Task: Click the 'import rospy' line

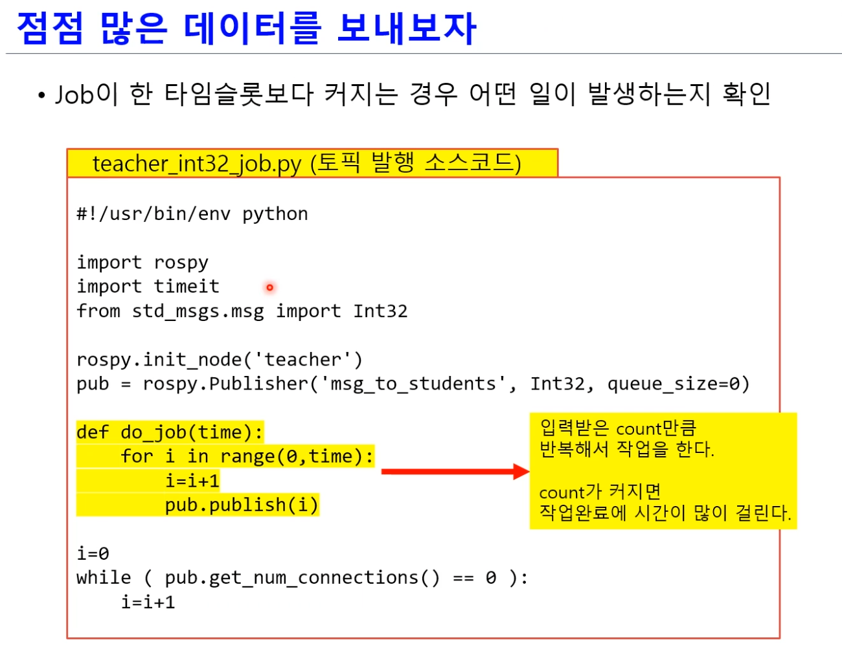Action: [x=142, y=263]
